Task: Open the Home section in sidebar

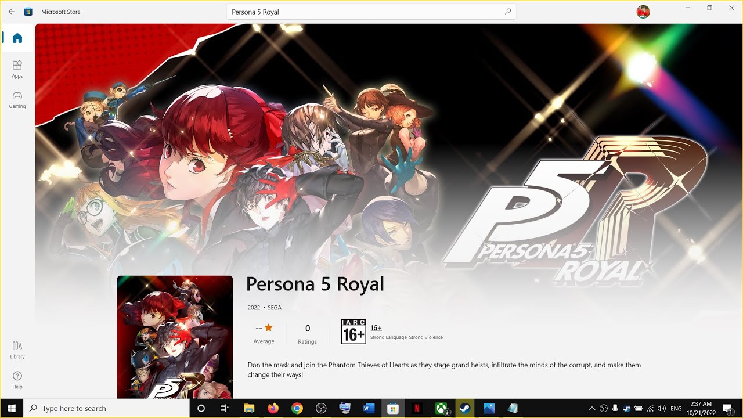Action: coord(17,38)
